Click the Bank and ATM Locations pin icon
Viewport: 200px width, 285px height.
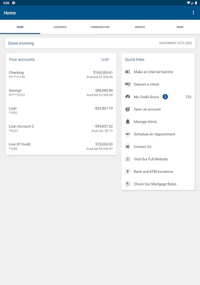(128, 172)
